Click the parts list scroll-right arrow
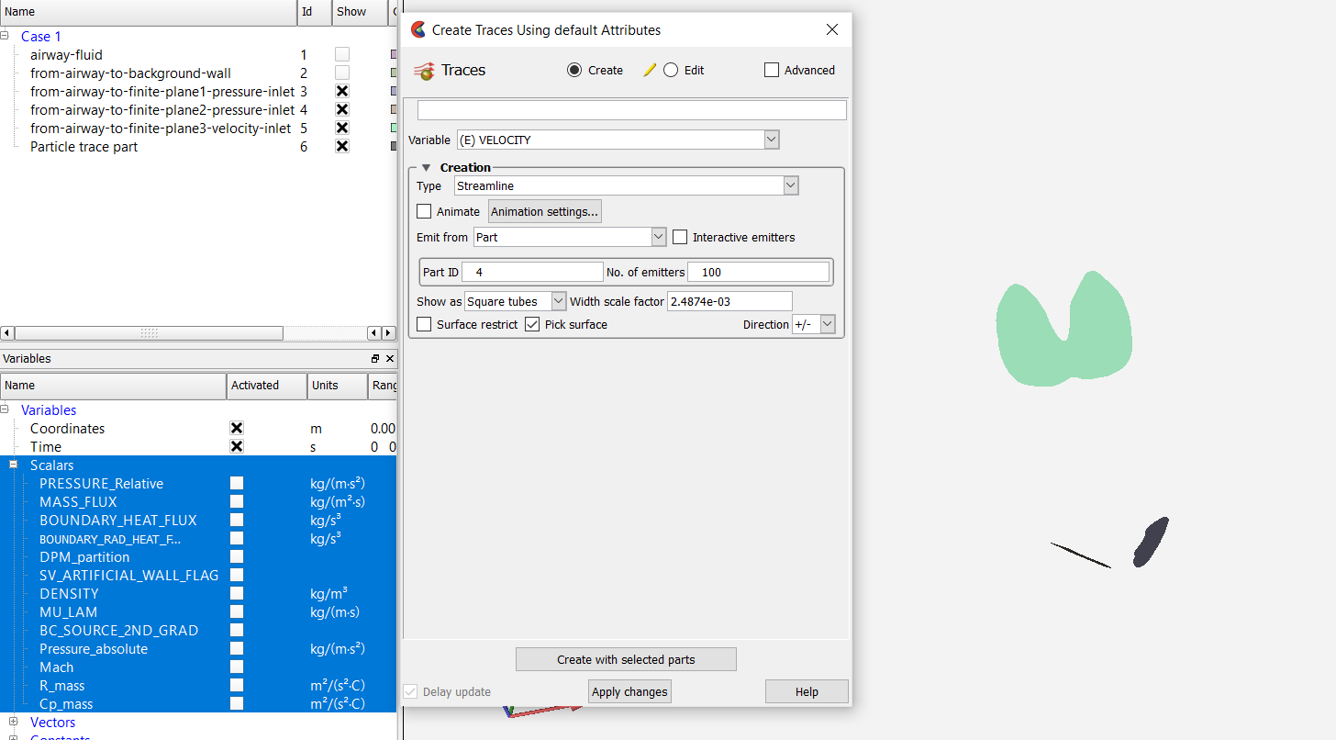Screen dimensions: 1336x740 coord(388,333)
